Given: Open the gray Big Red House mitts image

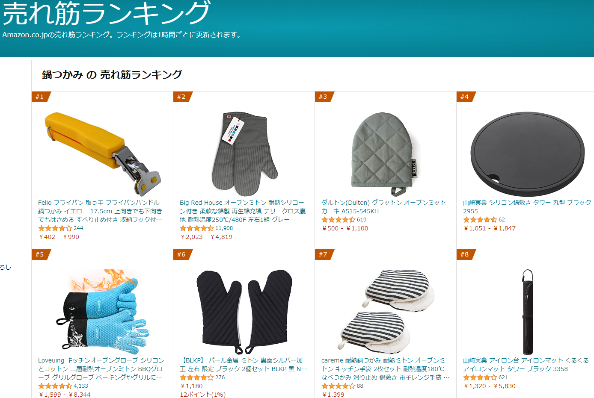Looking at the screenshot, I should tap(245, 154).
